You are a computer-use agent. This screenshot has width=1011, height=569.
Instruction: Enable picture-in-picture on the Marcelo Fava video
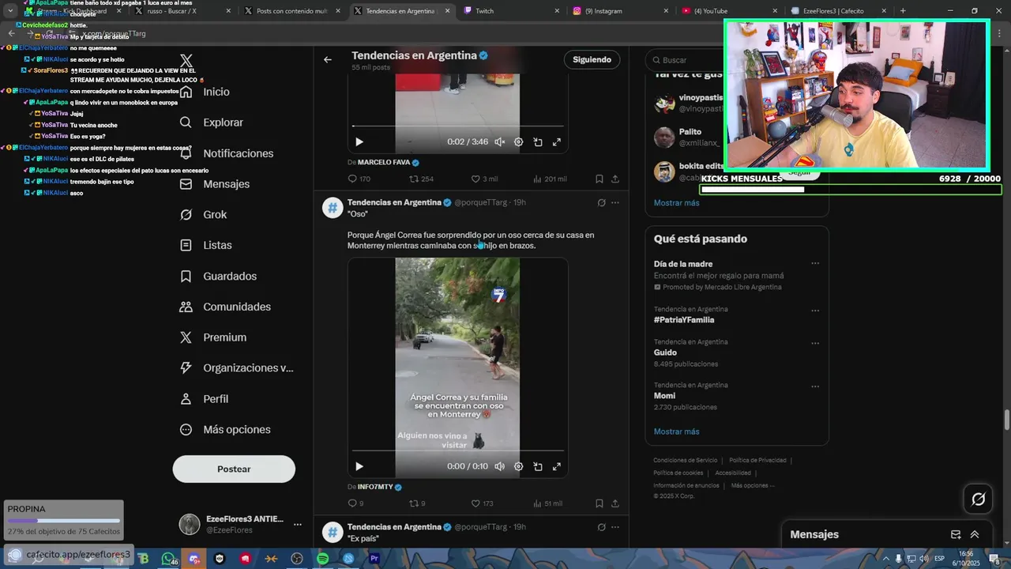tap(538, 142)
